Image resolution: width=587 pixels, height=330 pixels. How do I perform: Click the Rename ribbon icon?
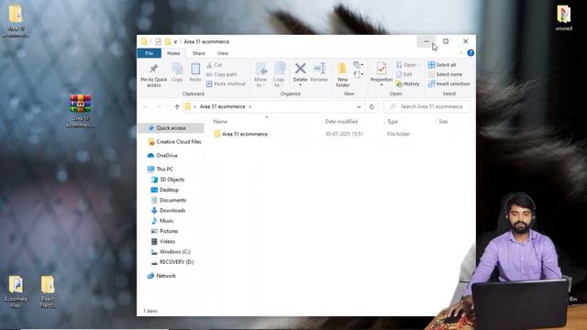[319, 72]
